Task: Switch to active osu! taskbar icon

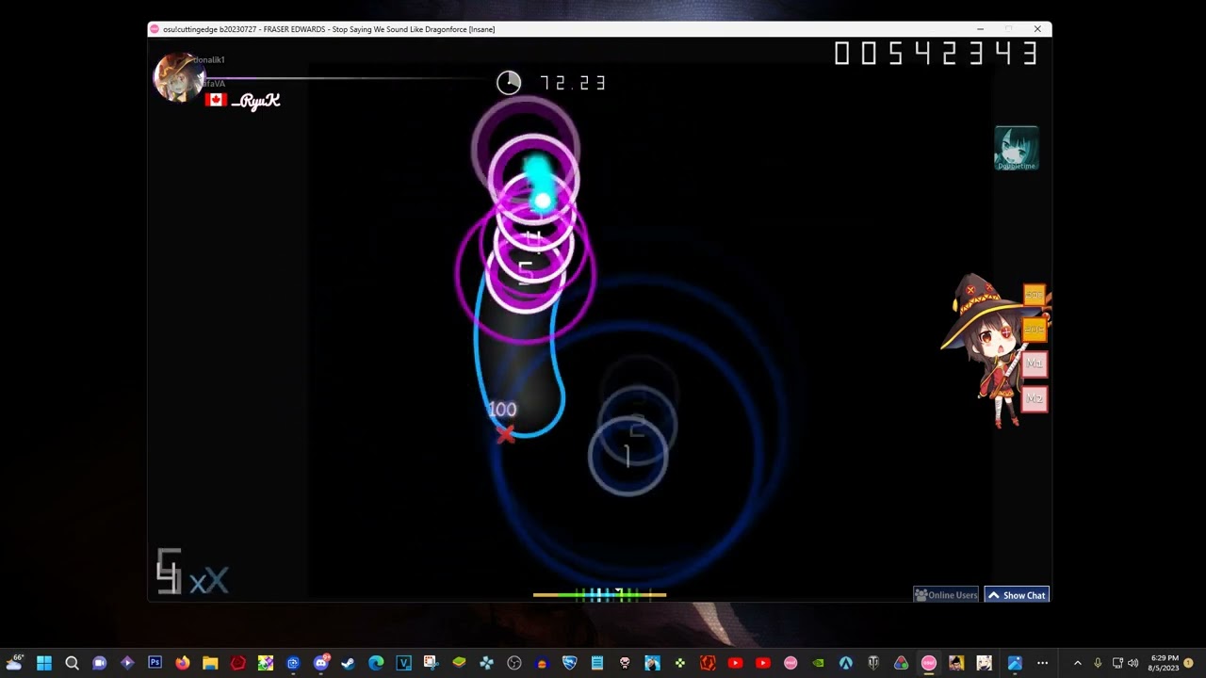Action: [929, 663]
